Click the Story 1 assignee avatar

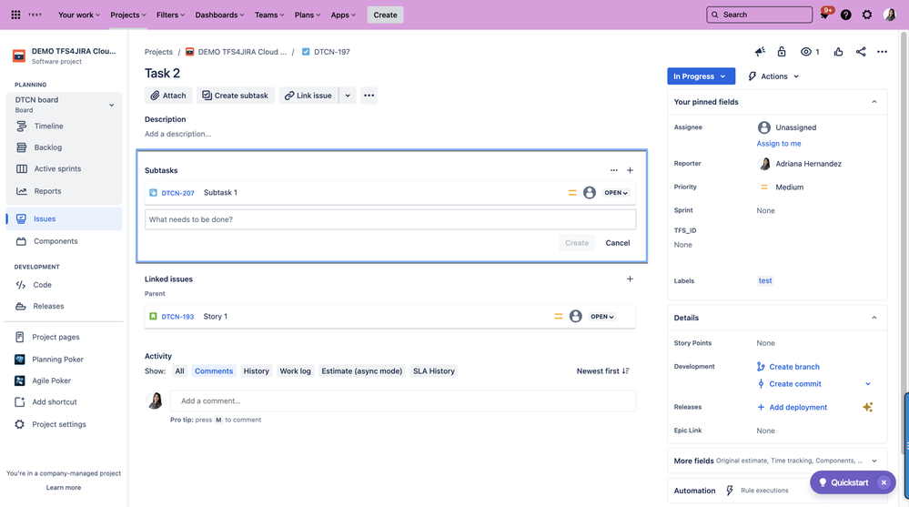[576, 316]
